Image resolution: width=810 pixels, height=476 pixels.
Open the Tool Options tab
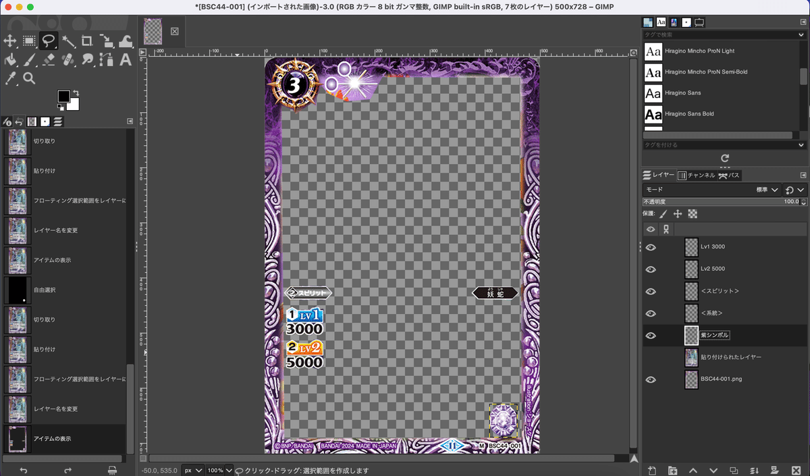tap(7, 122)
